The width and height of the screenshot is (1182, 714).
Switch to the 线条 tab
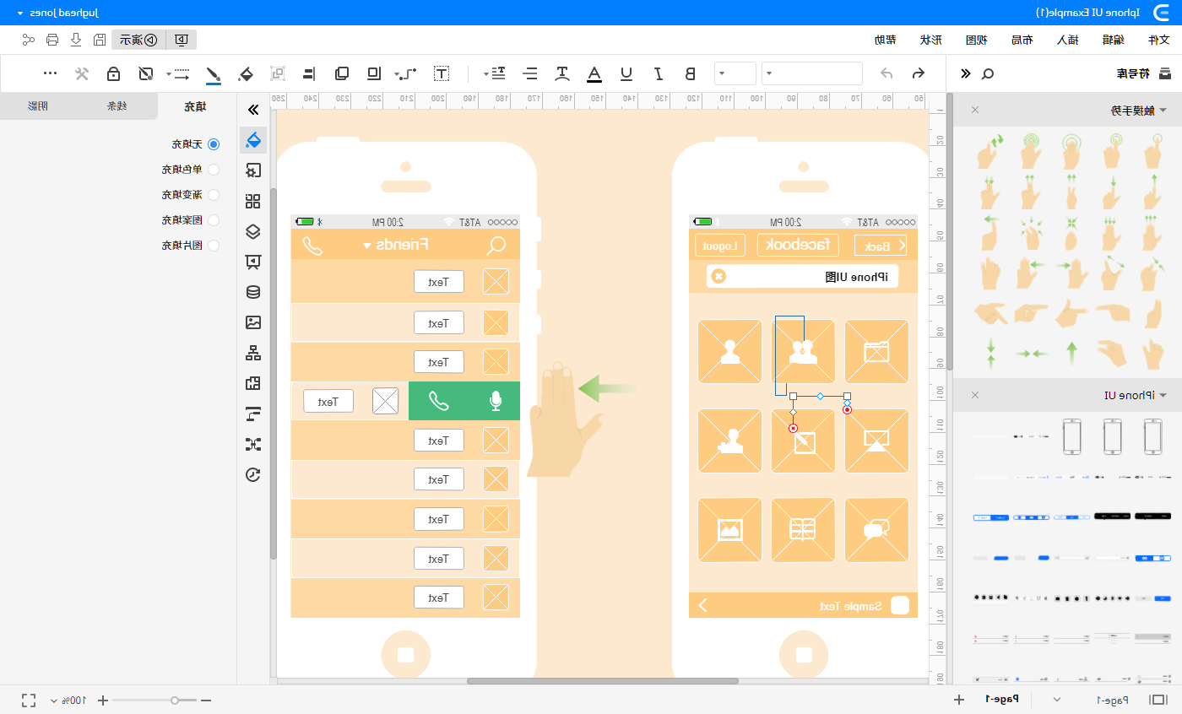(x=117, y=106)
